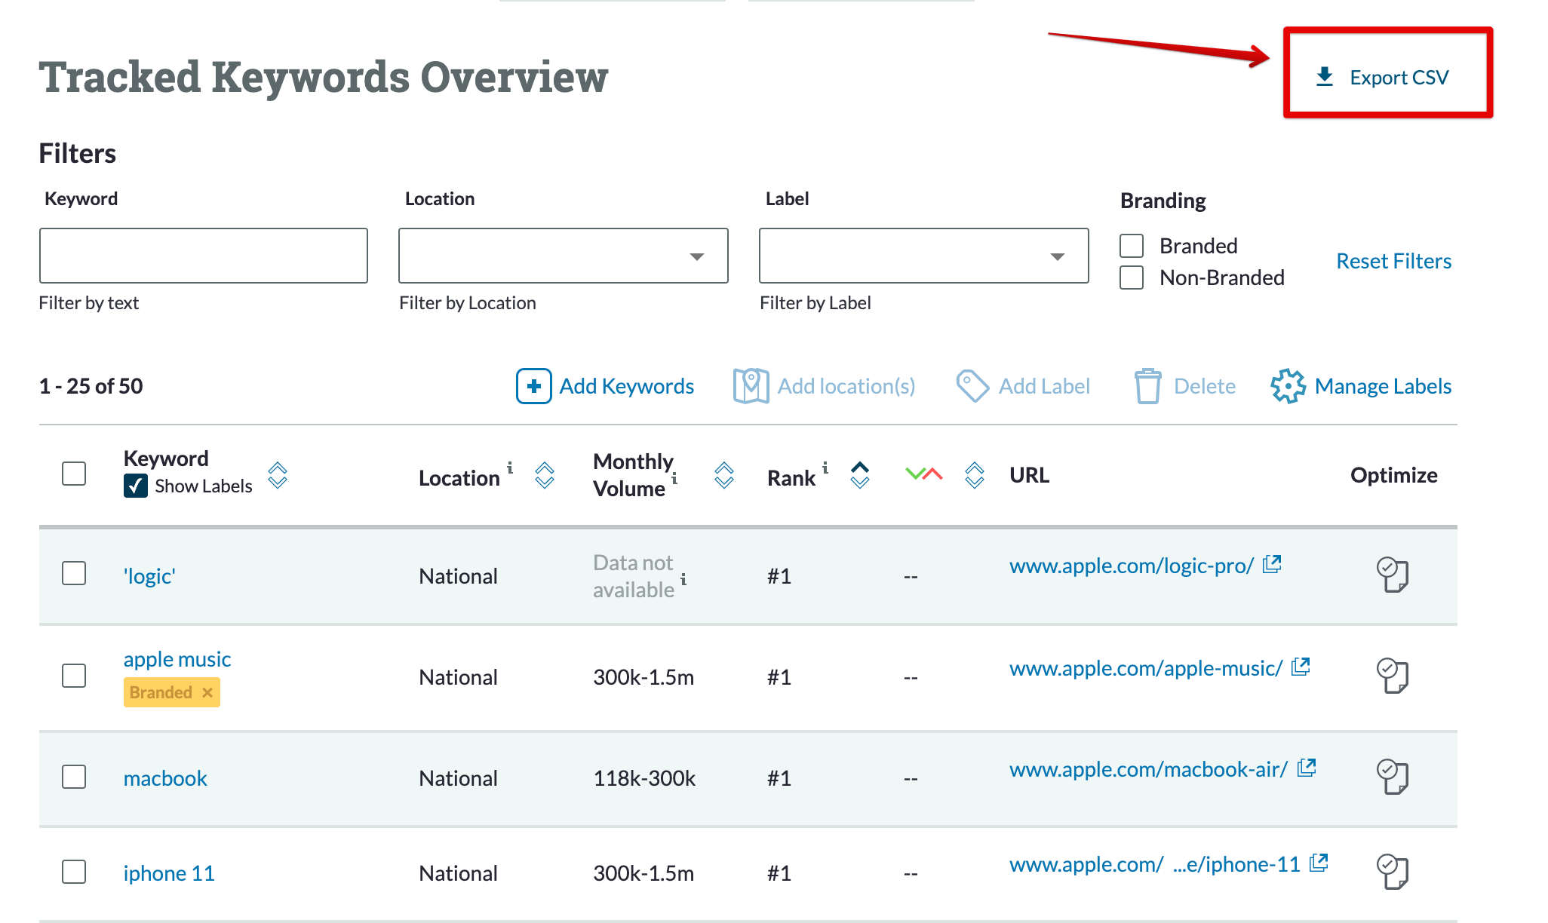The image size is (1548, 923).
Task: Click the info icon next to Monthly Volume header
Action: point(674,478)
